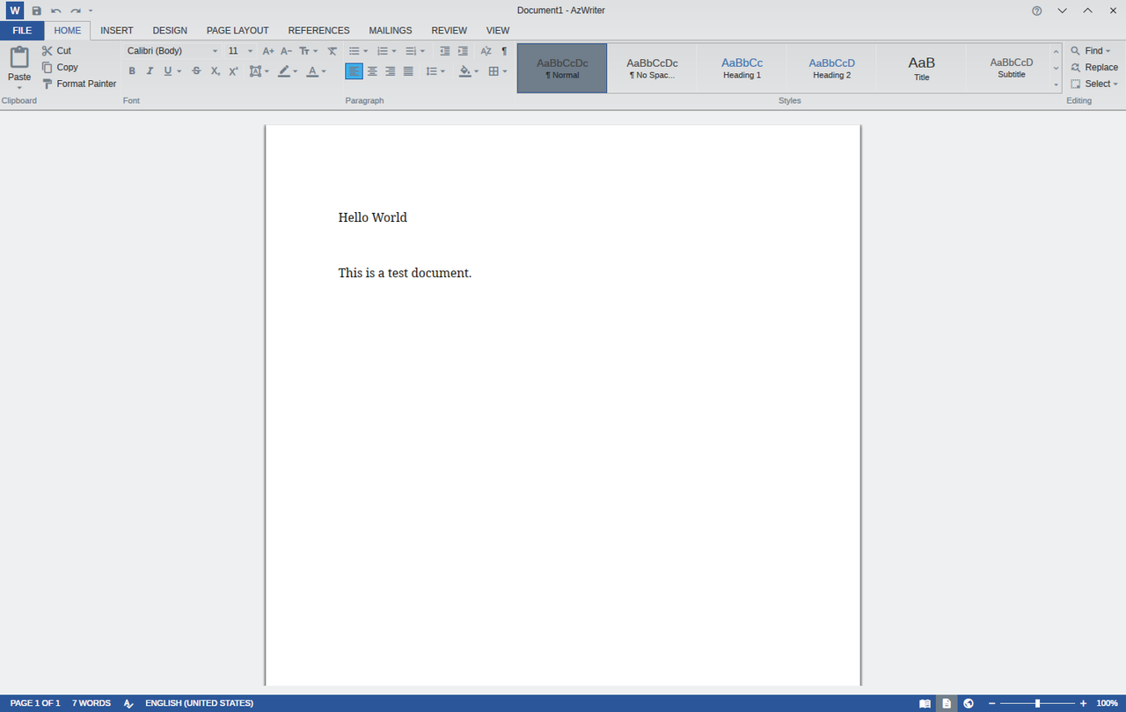Apply the Subtitle style

pos(1011,69)
